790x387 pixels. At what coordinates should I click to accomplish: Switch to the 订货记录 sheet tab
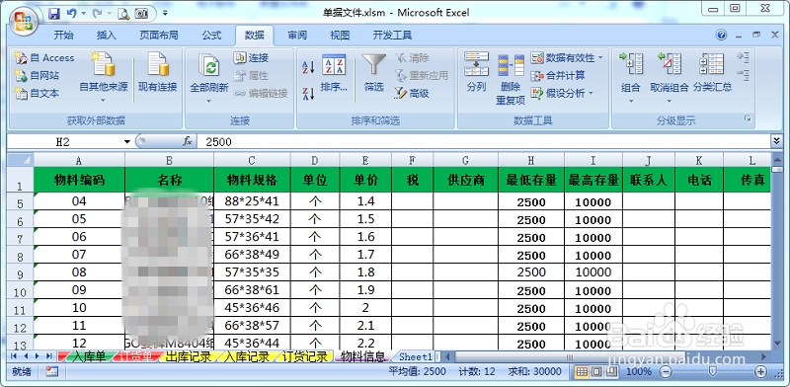(x=305, y=356)
